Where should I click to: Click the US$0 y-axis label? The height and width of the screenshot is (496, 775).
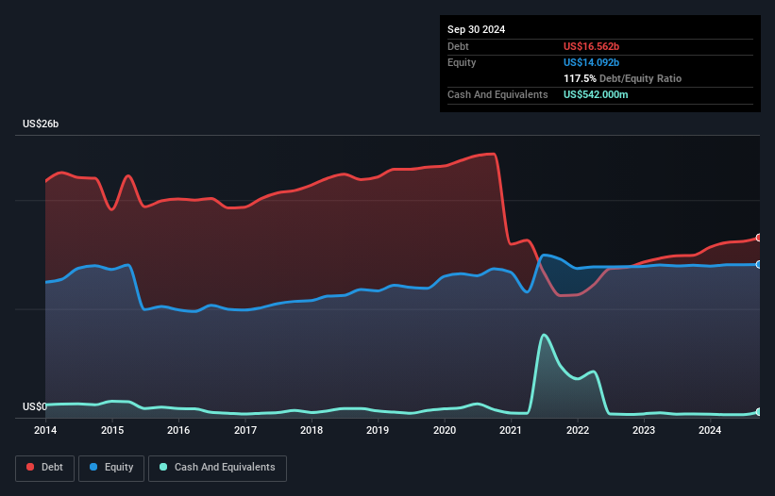pyautogui.click(x=35, y=406)
